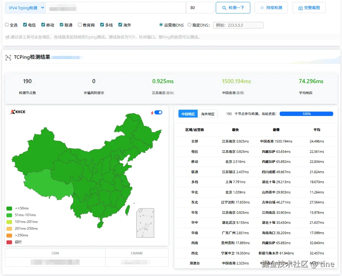
Task: Switch to the 海外地区 tab
Action: click(x=208, y=114)
